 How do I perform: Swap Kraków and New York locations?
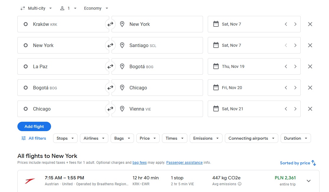click(x=110, y=24)
